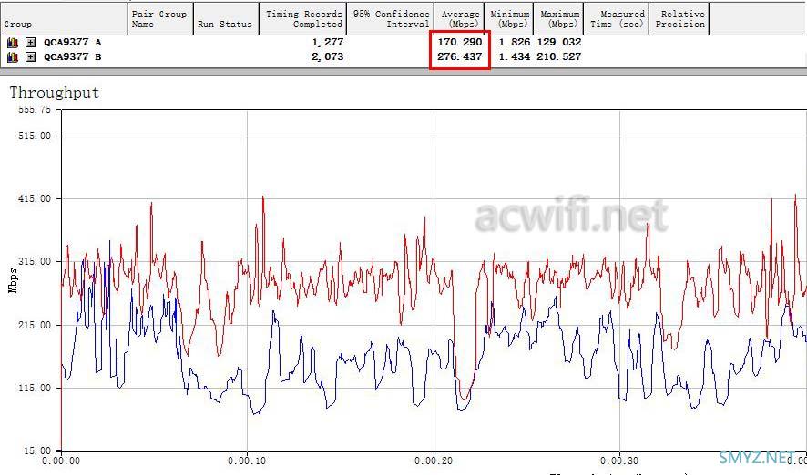This screenshot has width=807, height=475.
Task: Click the 15.00 y-axis label
Action: 37,450
